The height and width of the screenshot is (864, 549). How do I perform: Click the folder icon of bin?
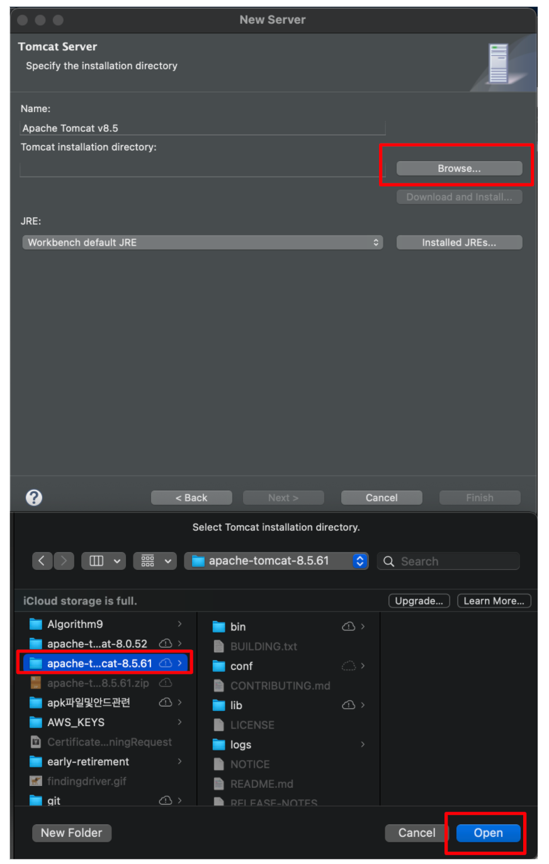(x=218, y=627)
